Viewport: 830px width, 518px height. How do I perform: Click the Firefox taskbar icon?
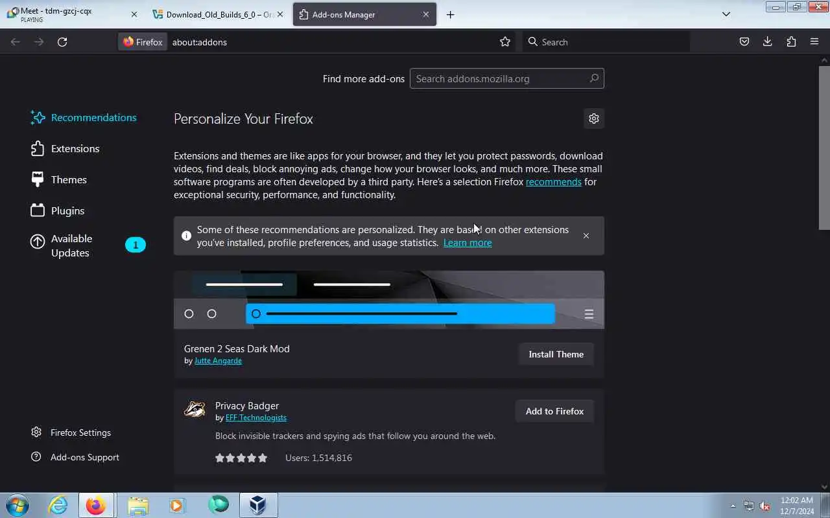tap(96, 505)
